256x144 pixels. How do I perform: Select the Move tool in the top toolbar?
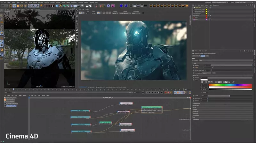click(14, 6)
